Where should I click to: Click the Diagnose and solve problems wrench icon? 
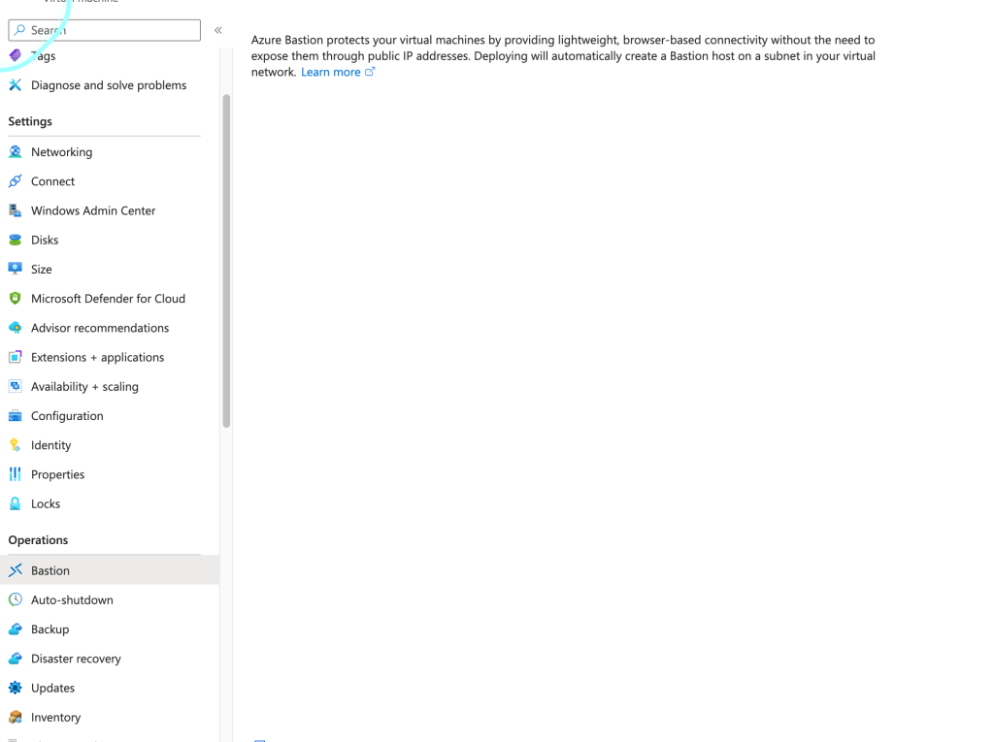click(16, 85)
